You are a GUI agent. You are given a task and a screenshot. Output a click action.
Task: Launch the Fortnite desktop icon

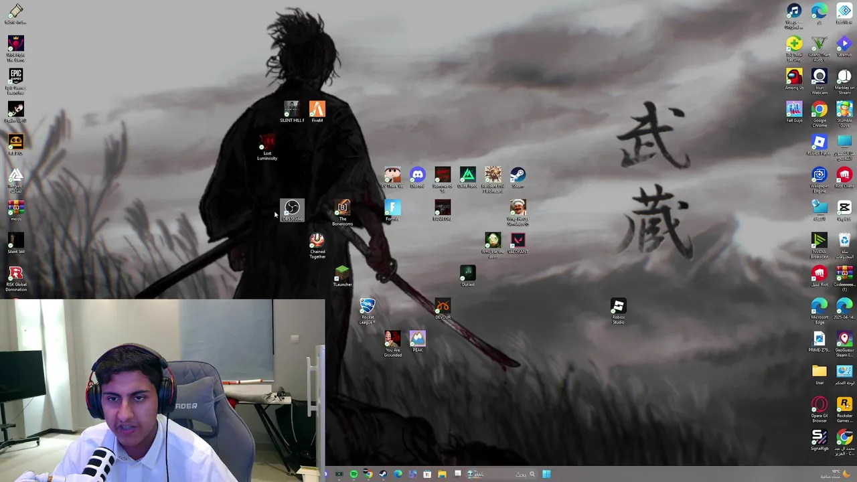392,210
